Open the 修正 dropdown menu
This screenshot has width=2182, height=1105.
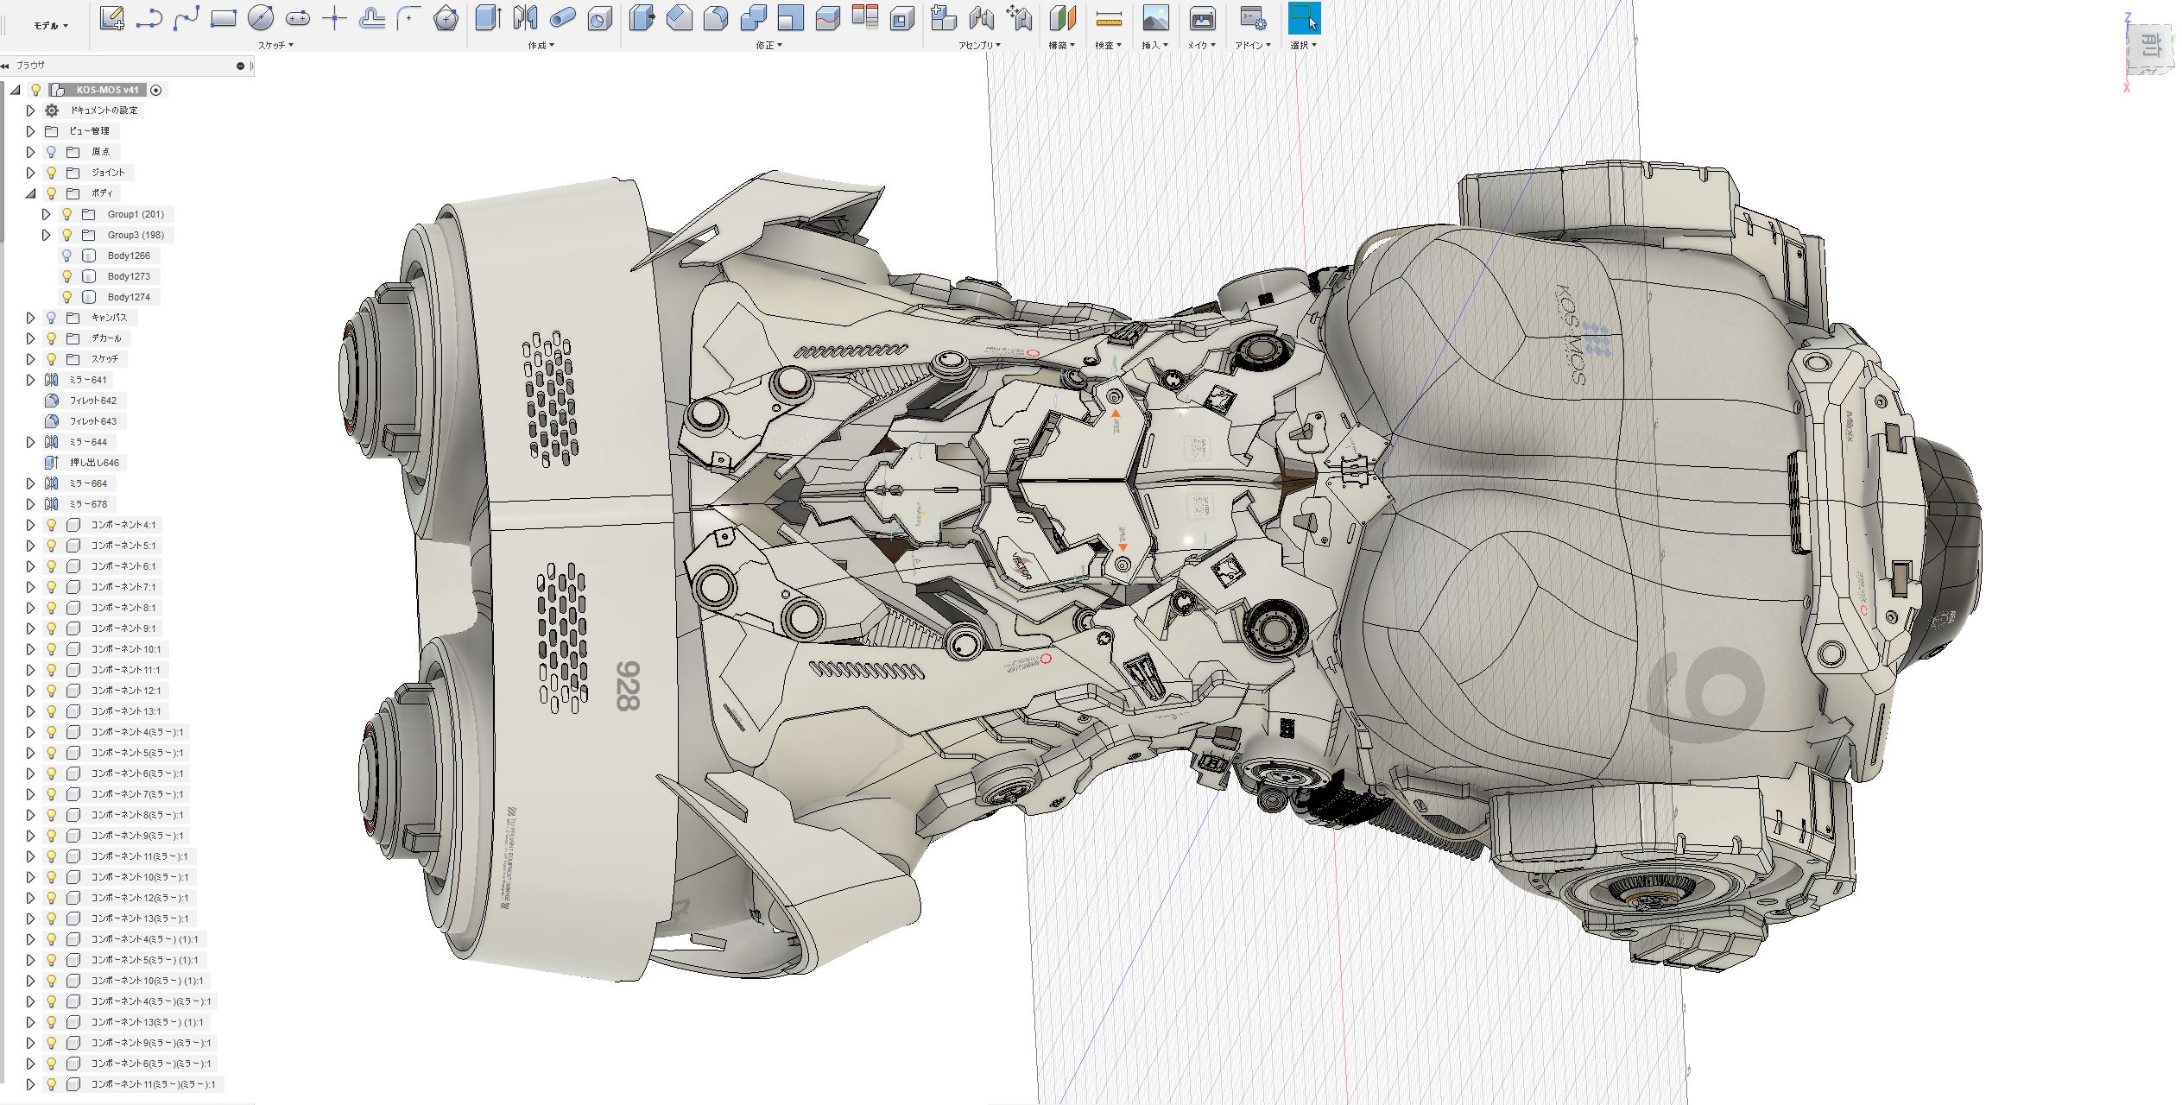[768, 45]
